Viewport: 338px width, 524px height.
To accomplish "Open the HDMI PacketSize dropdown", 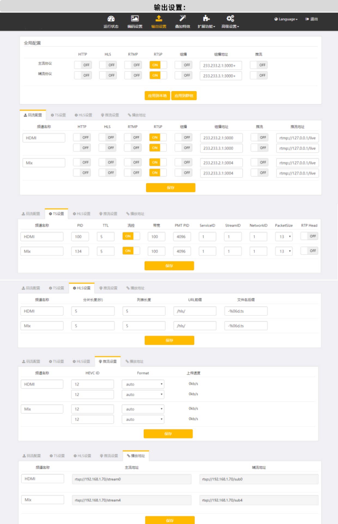I will 284,237.
